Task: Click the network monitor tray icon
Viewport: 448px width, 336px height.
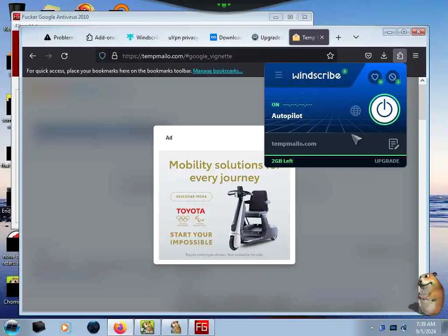Action: (x=393, y=328)
